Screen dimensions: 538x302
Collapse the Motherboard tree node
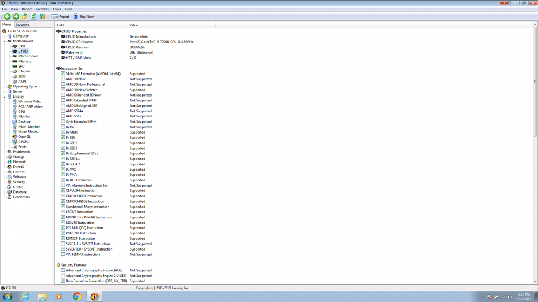(4, 41)
